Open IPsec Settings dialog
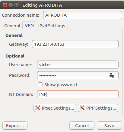The width and height of the screenshot is (124, 132). click(x=55, y=108)
